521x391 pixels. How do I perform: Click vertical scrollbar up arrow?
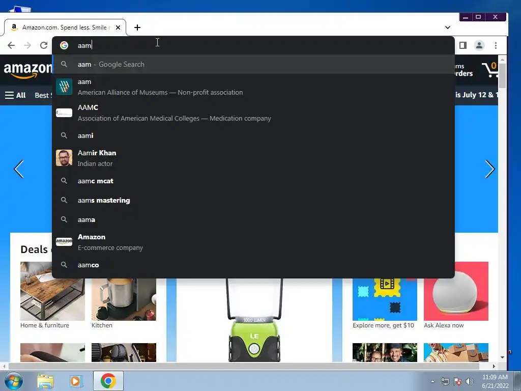tap(502, 60)
